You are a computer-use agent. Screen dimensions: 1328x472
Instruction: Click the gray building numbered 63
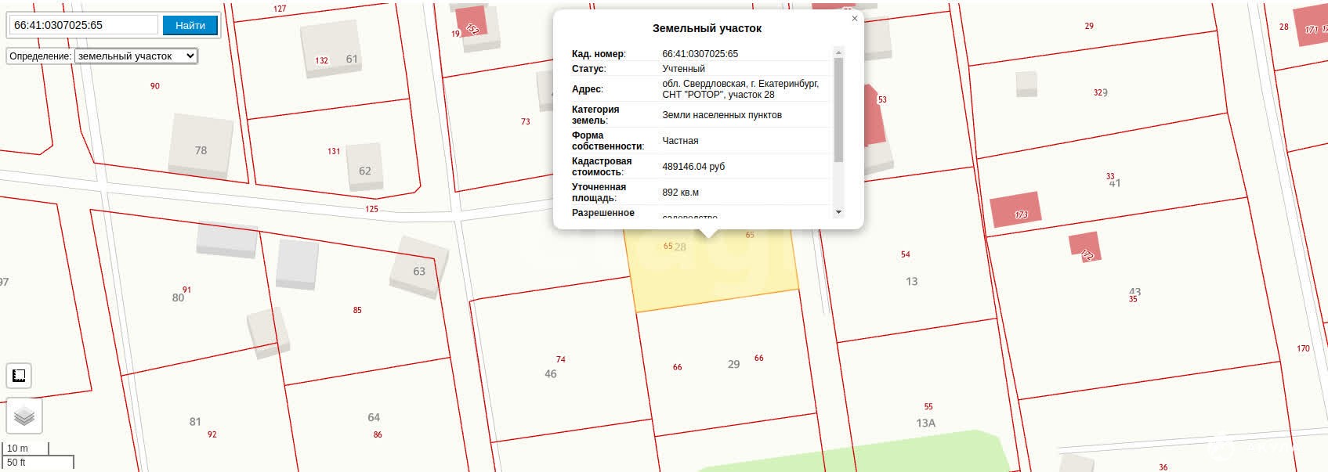(x=419, y=268)
